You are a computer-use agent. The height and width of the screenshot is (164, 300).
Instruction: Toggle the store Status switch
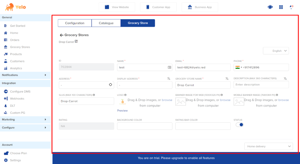[239, 125]
